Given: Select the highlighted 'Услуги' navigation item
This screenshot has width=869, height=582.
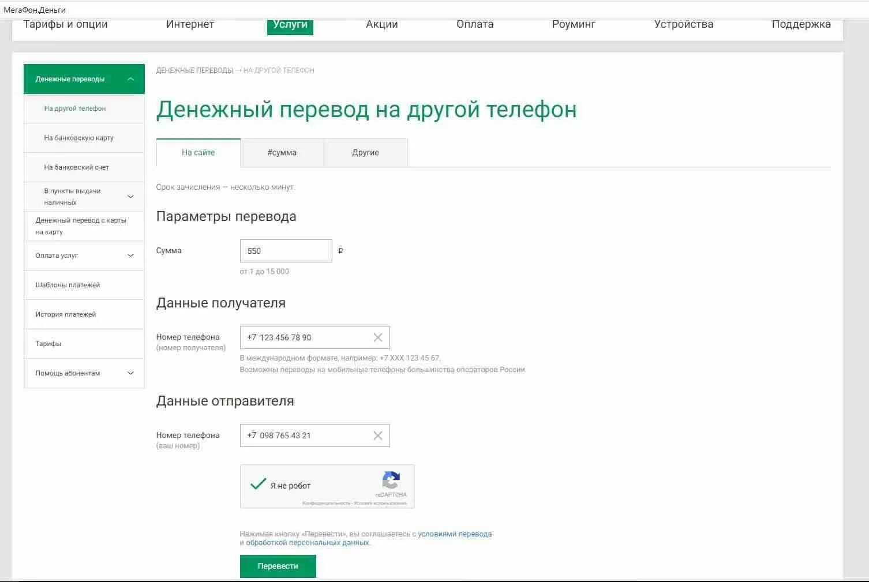Looking at the screenshot, I should pos(290,25).
